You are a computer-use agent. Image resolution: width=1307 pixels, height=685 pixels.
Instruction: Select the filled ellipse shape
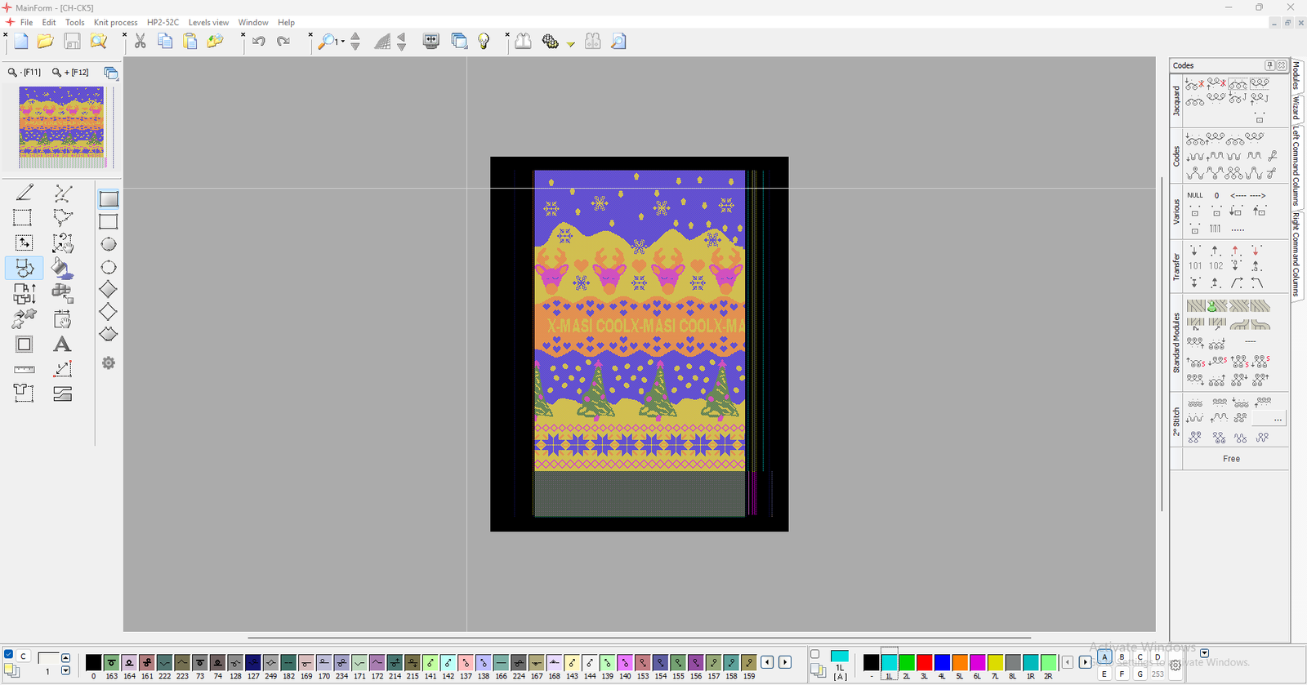(109, 244)
